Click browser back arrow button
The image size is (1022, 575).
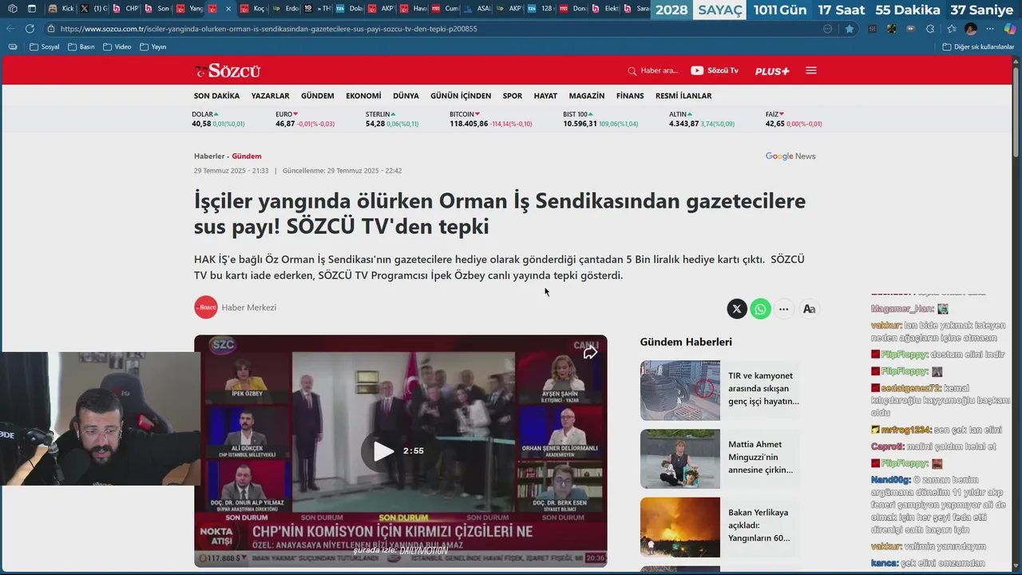click(x=11, y=29)
